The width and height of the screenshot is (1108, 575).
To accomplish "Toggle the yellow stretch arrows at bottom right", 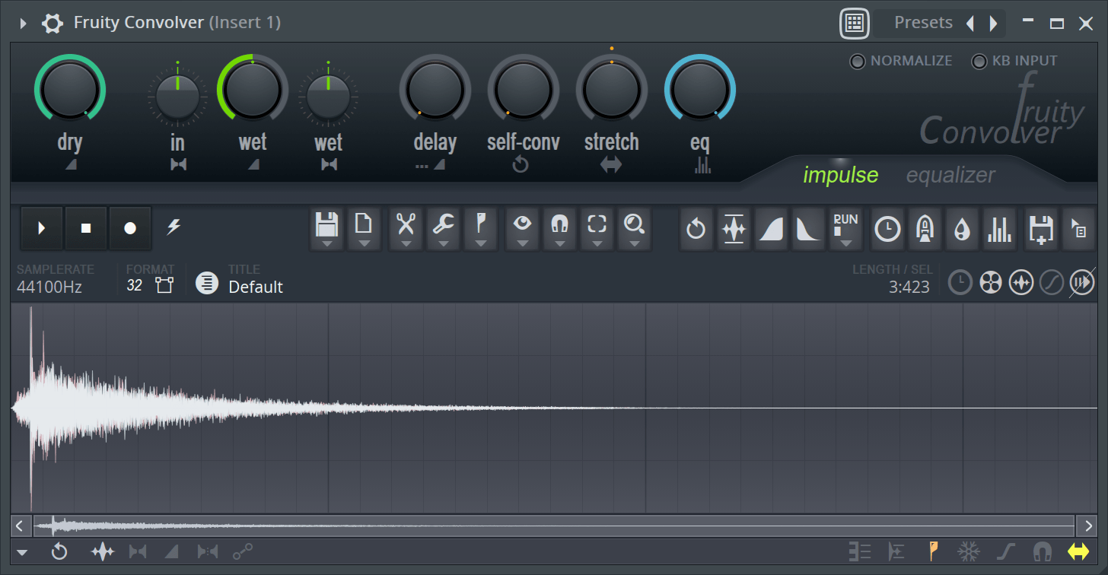I will [x=1078, y=551].
